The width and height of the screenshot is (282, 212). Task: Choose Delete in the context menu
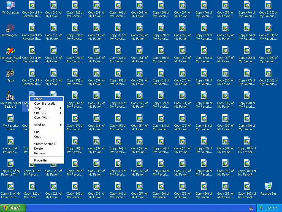pos(46,149)
